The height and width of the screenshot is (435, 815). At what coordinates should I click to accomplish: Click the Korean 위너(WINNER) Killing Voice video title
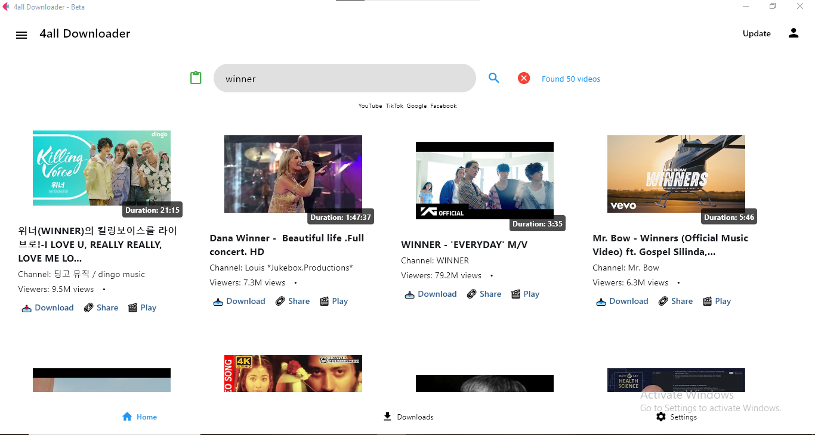(x=98, y=244)
